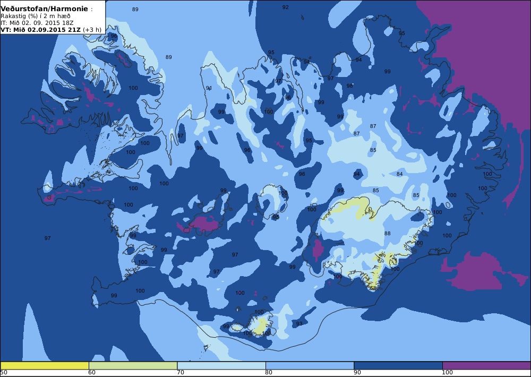The width and height of the screenshot is (531, 377).
Task: Click the '88' humidity value on the map
Action: tap(388, 234)
